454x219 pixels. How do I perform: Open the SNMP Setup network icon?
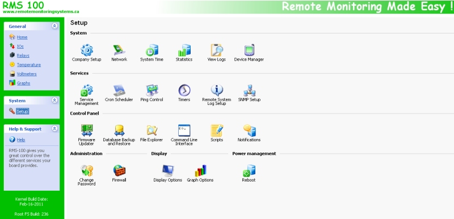(x=249, y=90)
